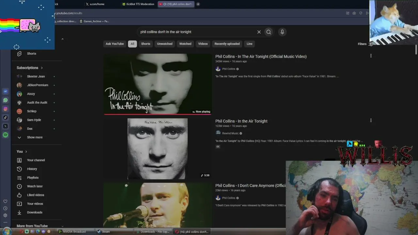Open browser settings gear in sidebar
This screenshot has height=235, width=418.
(5, 215)
